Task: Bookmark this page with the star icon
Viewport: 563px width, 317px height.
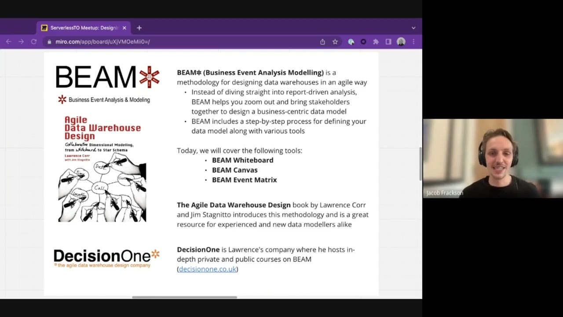Action: point(335,41)
